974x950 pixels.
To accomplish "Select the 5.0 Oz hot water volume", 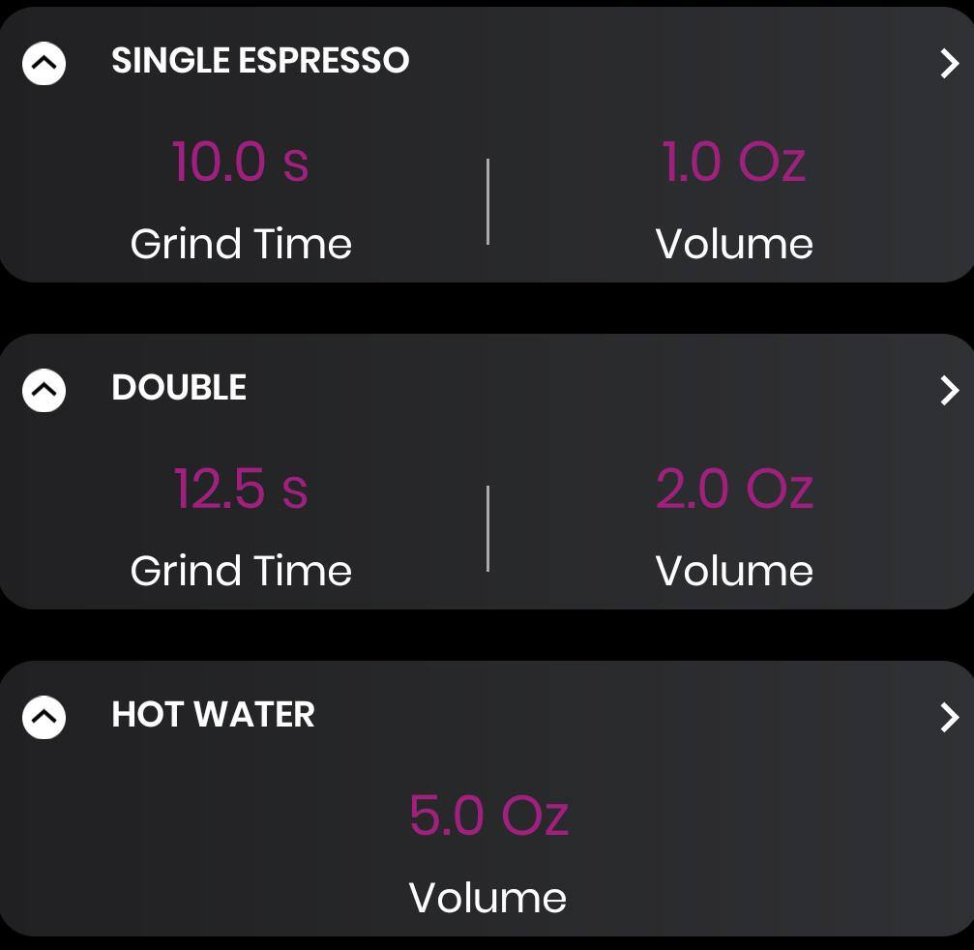I will (487, 816).
